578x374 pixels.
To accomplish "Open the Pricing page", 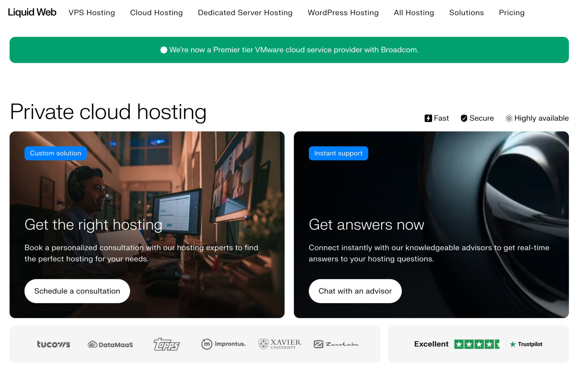I will pos(512,13).
